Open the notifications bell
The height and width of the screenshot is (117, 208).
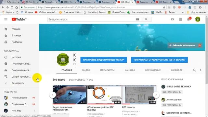188,19
